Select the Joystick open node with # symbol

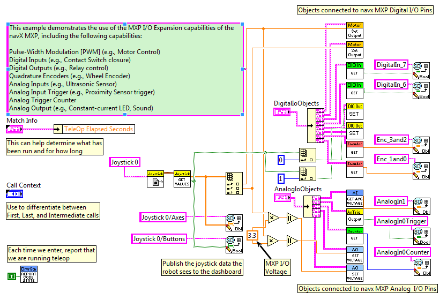pyautogui.click(x=155, y=179)
